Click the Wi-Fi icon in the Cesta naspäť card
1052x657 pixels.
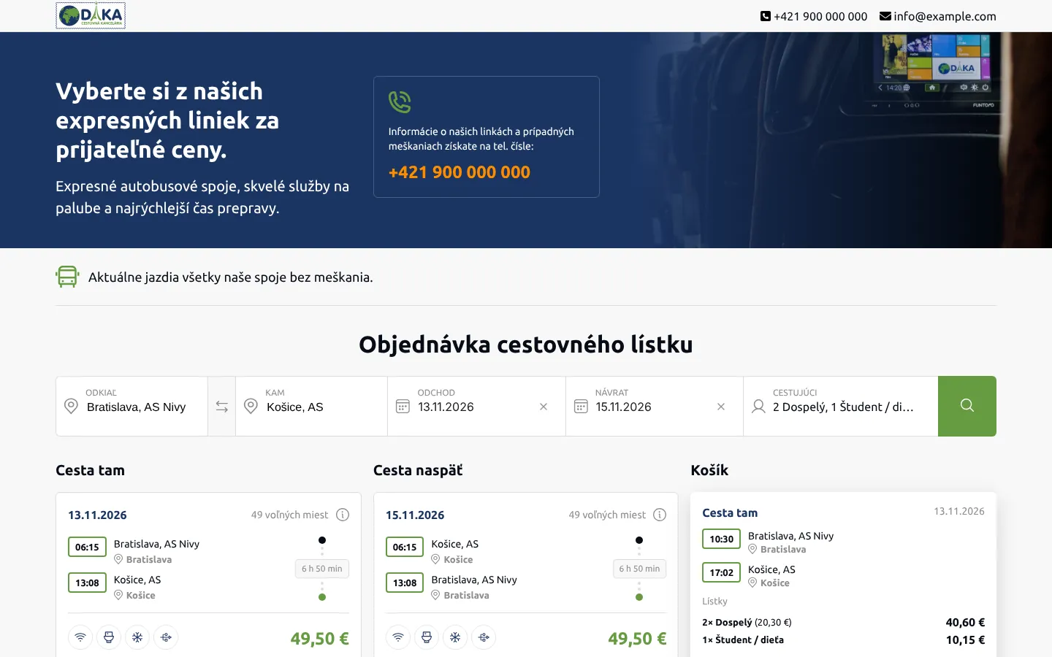[398, 637]
